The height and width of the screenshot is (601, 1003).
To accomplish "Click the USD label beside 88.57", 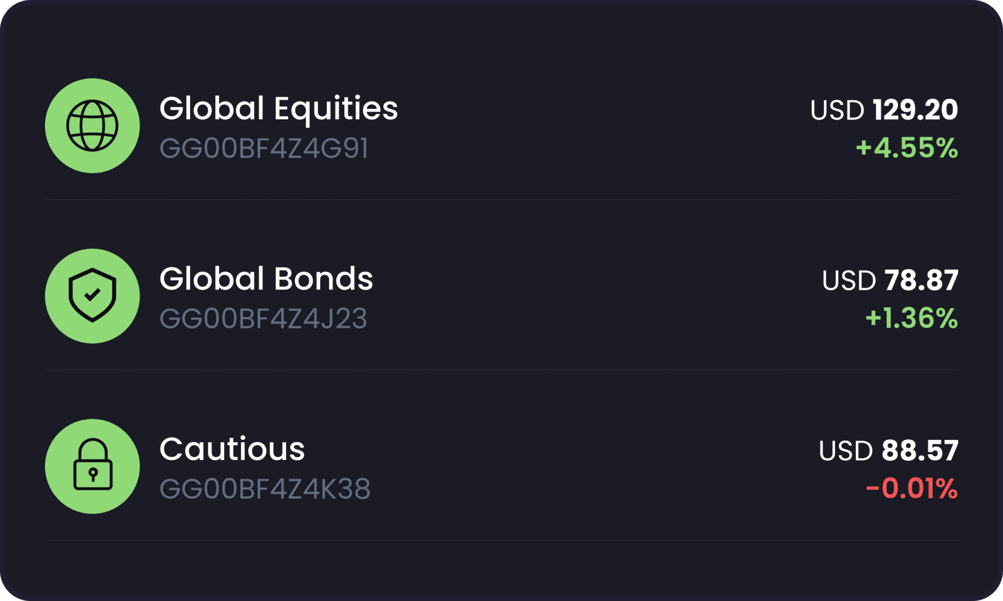I will coord(845,451).
